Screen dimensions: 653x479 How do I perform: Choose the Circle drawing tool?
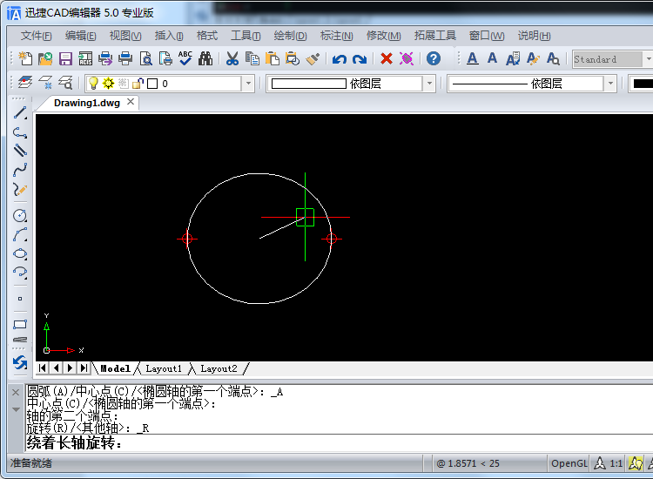click(19, 215)
